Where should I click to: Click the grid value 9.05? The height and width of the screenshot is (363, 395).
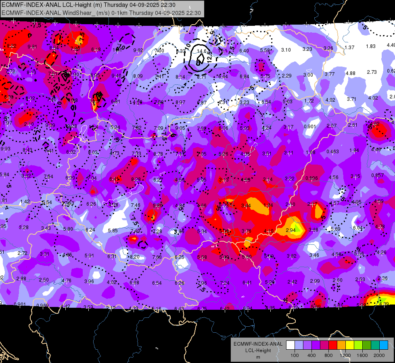pos(180,128)
